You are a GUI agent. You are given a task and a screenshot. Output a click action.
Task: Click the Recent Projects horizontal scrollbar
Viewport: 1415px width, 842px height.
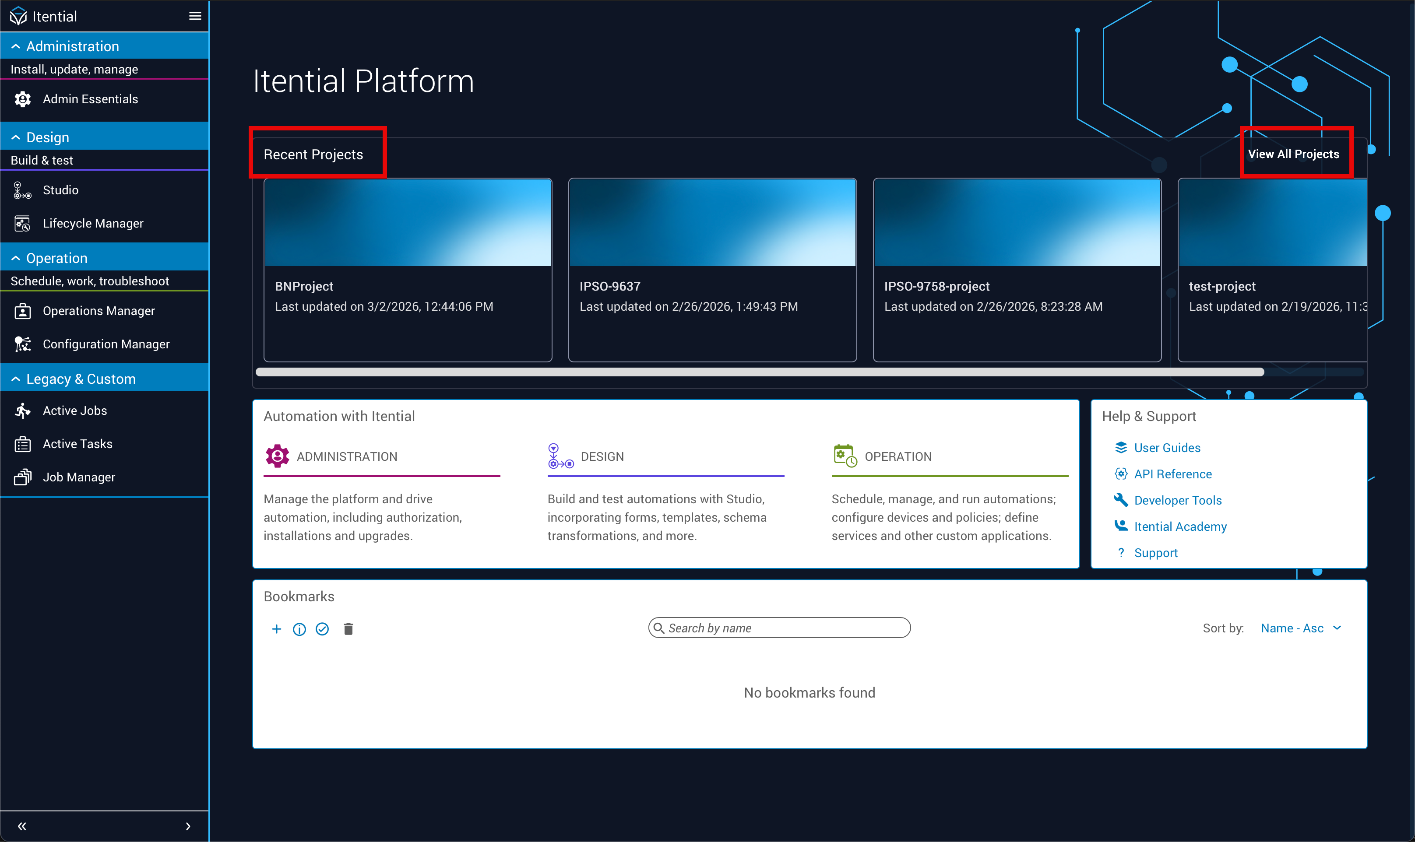click(x=760, y=372)
